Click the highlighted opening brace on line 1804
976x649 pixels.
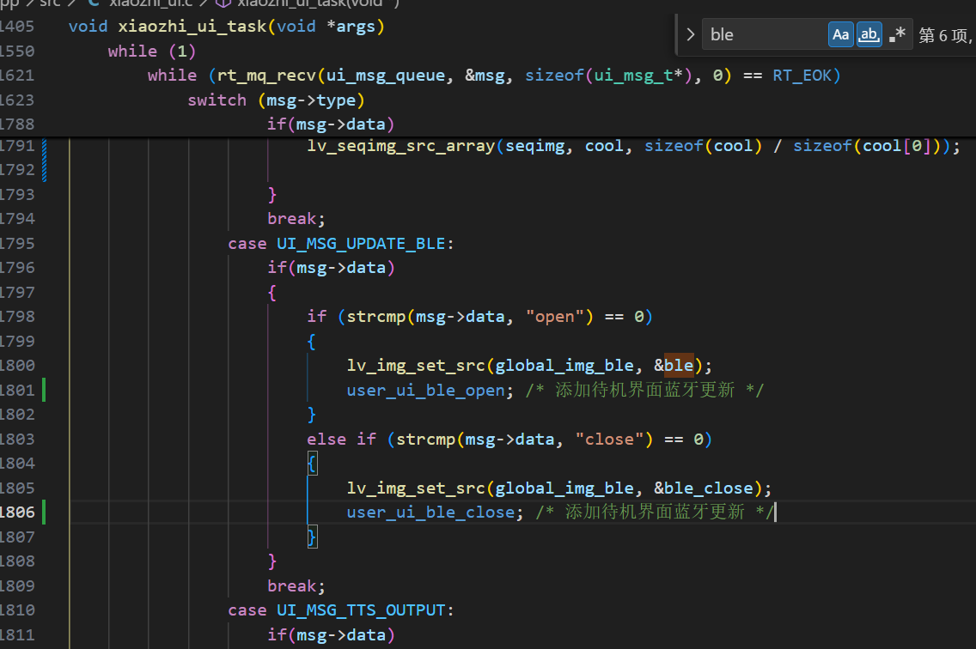point(312,464)
